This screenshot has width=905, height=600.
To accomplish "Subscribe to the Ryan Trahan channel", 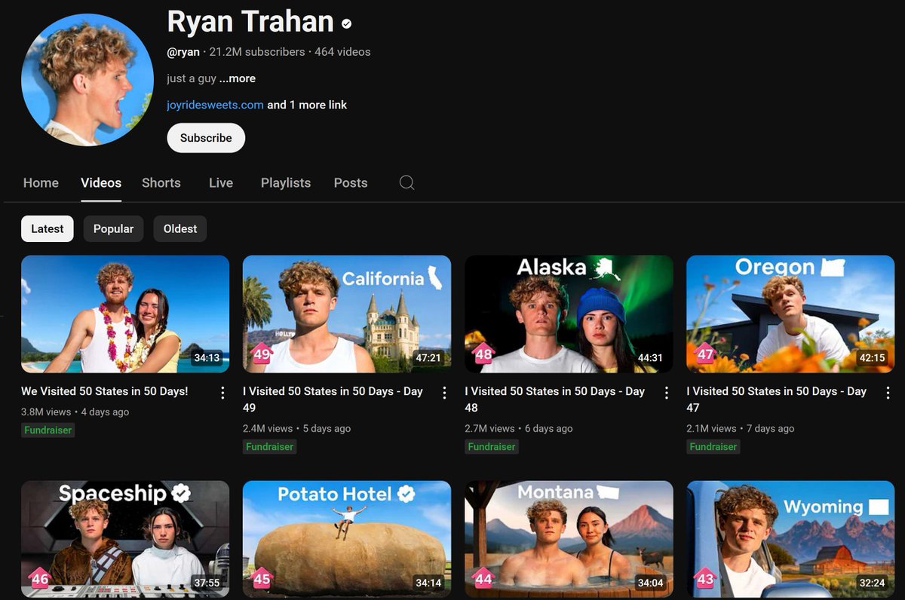I will coord(206,138).
